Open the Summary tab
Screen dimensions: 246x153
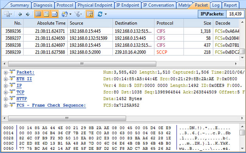(20, 5)
